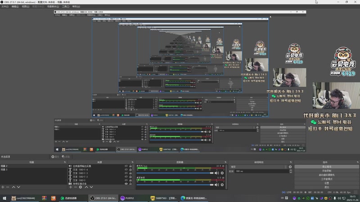360x202 pixels.
Task: Open desktop audio channel settings gear
Action: point(222,184)
